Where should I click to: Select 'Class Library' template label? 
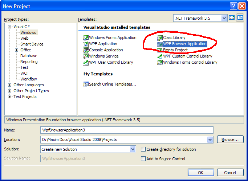[x=174, y=38]
